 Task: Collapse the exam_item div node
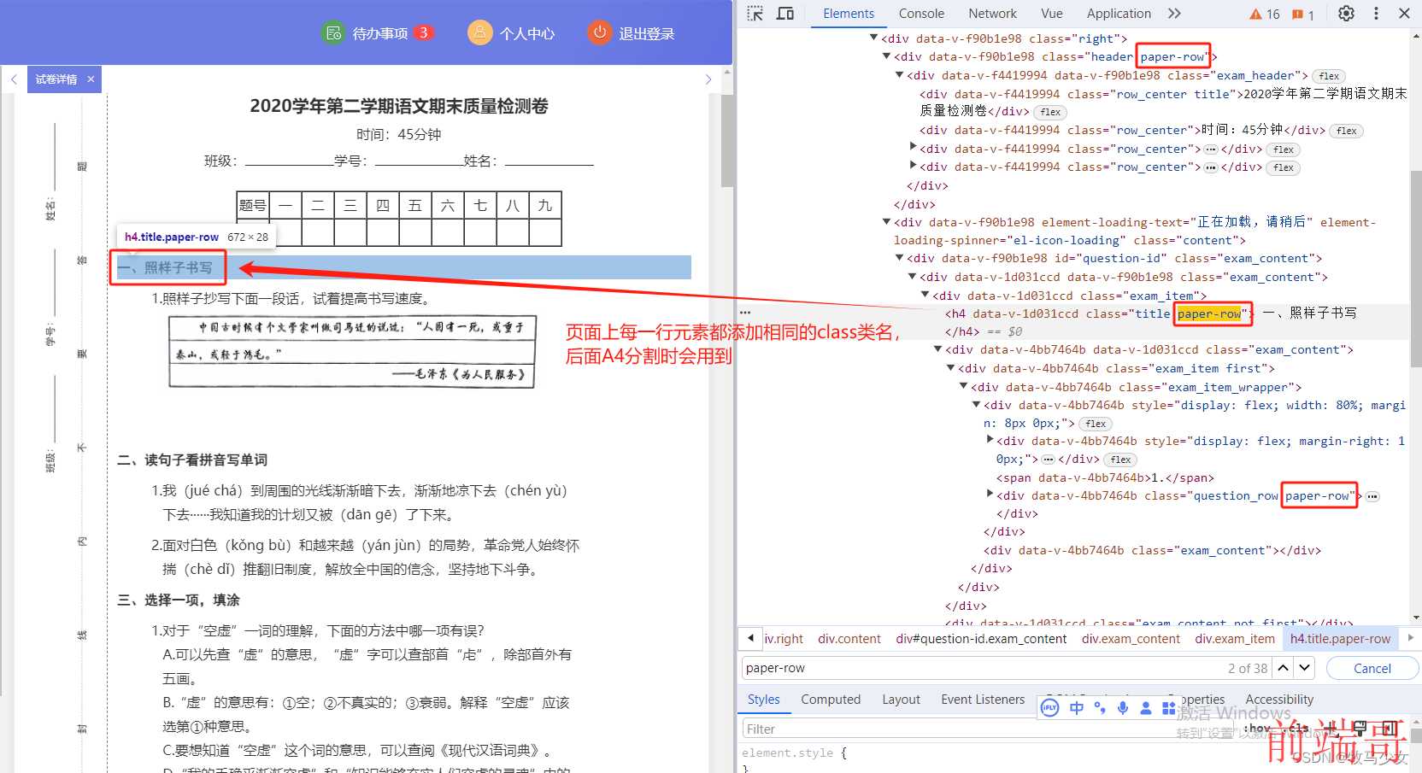(925, 295)
